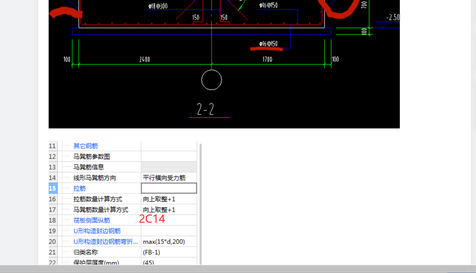The image size is (476, 273).
Task: Select the 其它钢筋 property row
Action: tap(123, 146)
